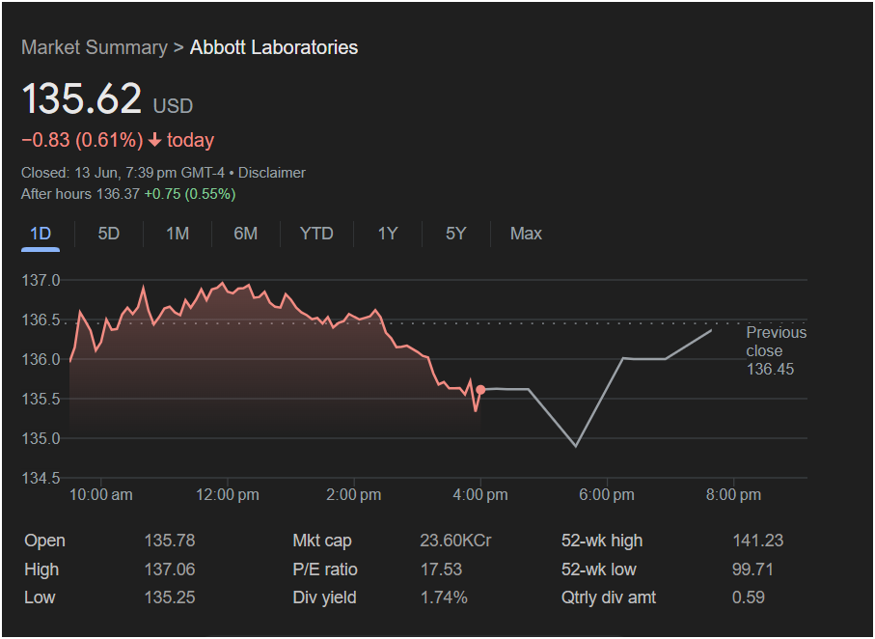Viewport: 875px width, 639px height.
Task: Click the −0.83 (0.61%) price change
Action: 82,140
